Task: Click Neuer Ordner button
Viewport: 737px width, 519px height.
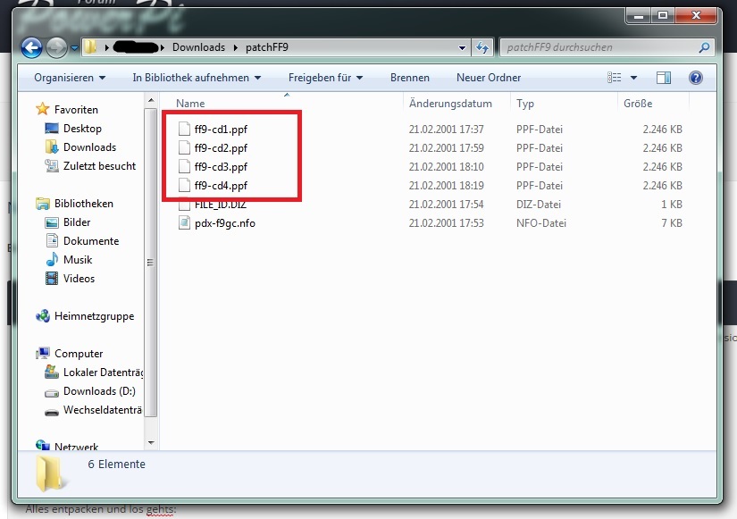Action: (489, 78)
